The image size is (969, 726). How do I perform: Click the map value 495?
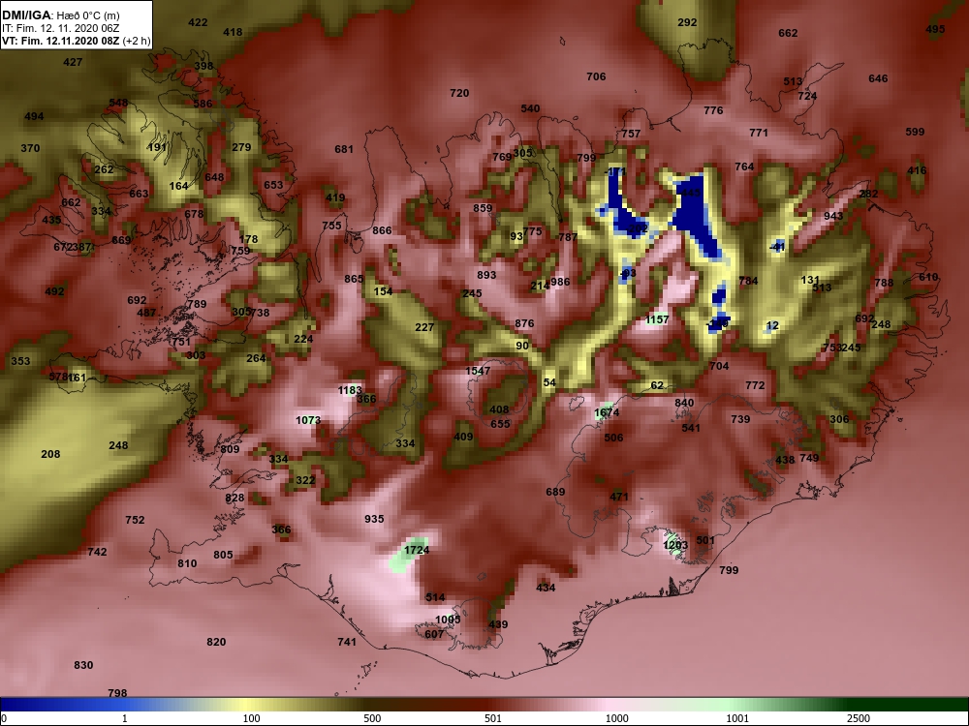(x=936, y=29)
